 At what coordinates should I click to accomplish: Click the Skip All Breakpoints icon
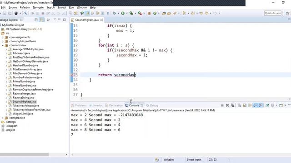pyautogui.click(x=25, y=13)
